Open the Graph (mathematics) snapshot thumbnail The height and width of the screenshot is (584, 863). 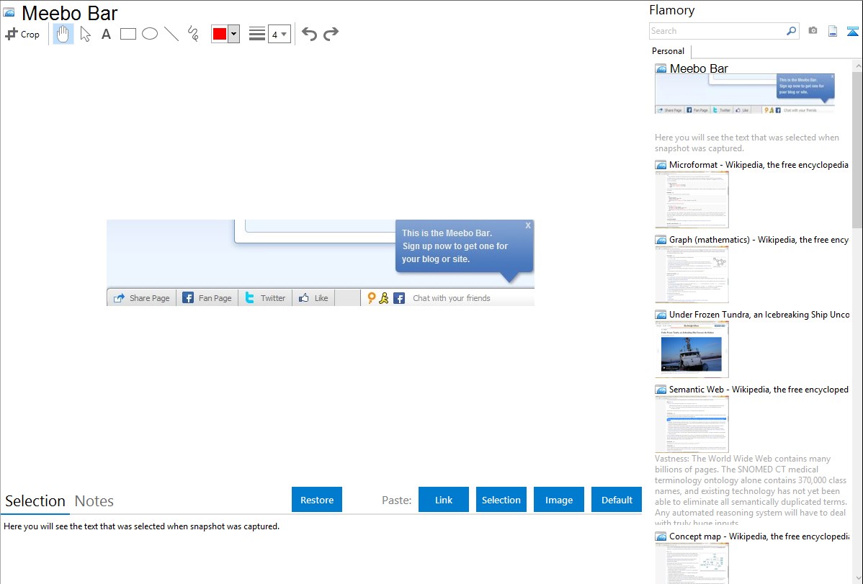tap(692, 274)
